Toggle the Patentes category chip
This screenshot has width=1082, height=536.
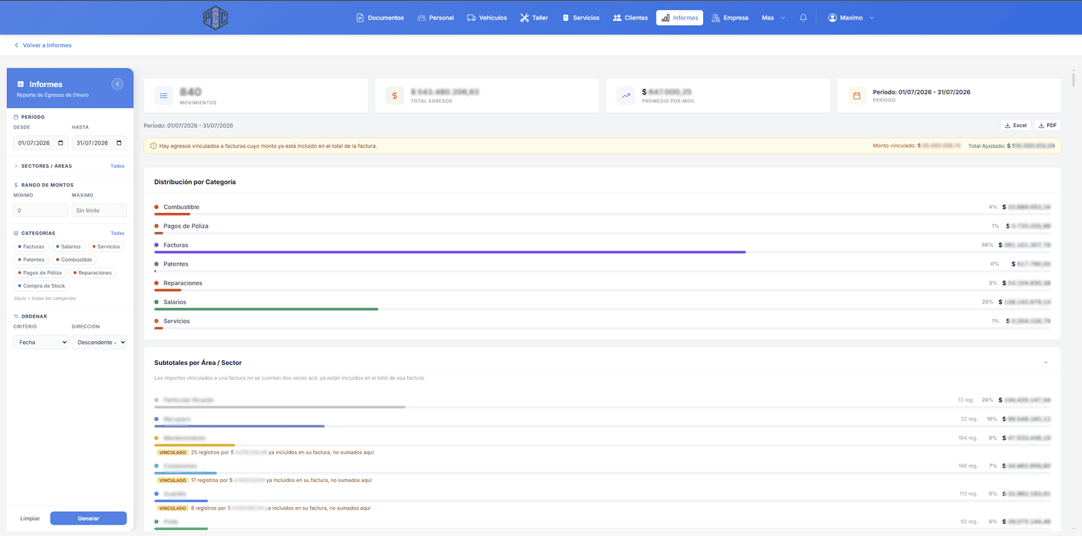[31, 260]
